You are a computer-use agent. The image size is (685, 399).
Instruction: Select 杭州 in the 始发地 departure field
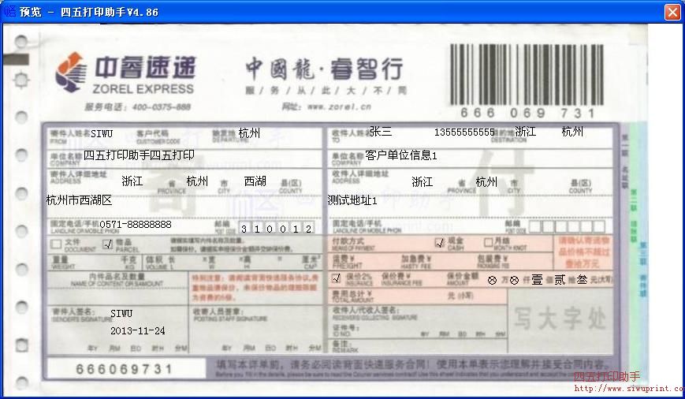(249, 132)
